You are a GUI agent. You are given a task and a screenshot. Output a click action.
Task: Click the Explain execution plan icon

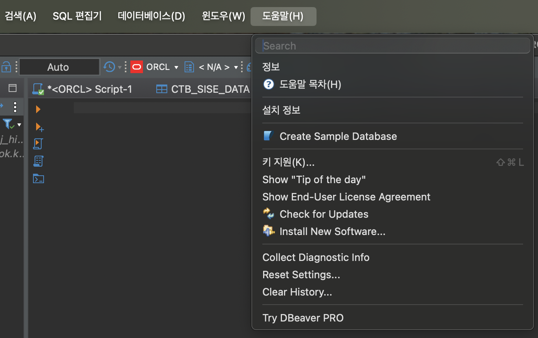tap(38, 161)
